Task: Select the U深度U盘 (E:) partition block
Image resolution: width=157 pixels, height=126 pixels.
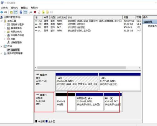Action: click(89, 102)
